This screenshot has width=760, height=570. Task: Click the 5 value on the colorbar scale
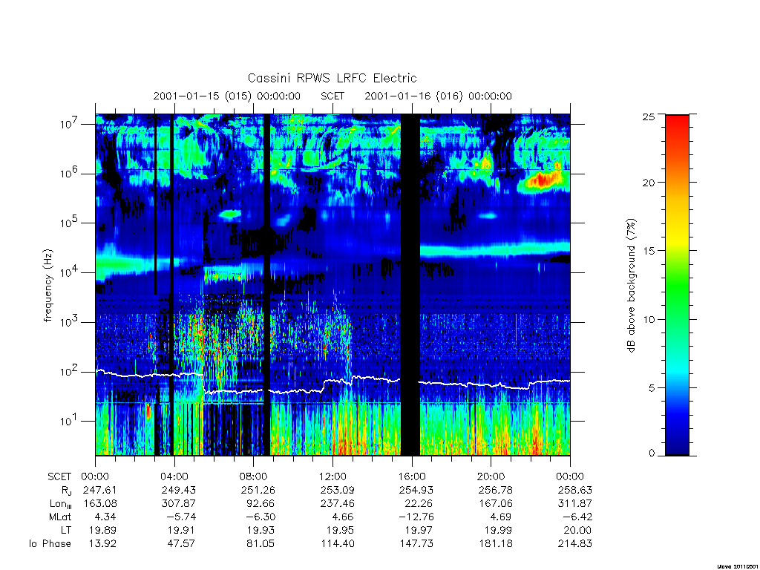(652, 387)
